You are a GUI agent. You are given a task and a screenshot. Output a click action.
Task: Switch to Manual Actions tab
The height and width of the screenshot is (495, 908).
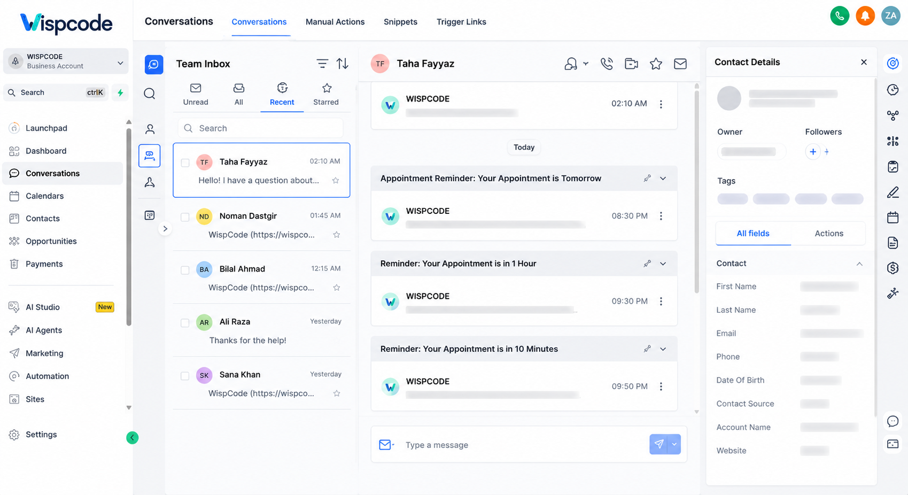335,22
